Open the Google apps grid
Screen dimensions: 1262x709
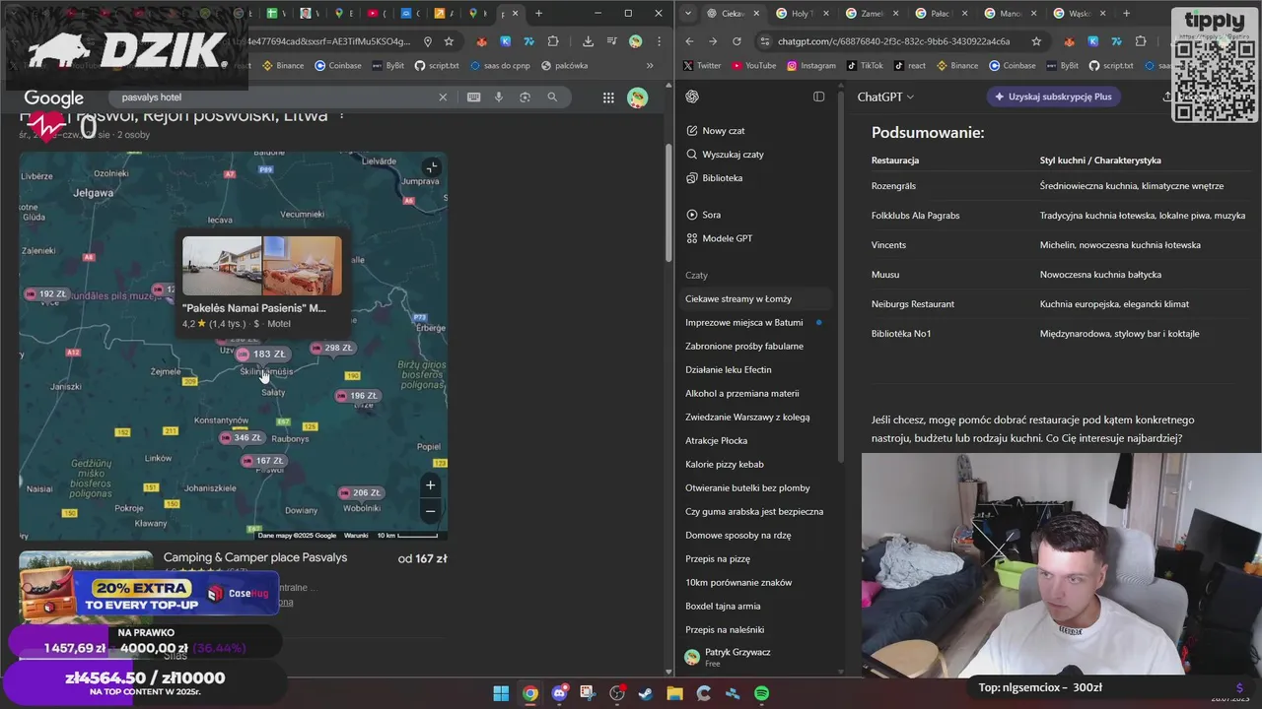pyautogui.click(x=608, y=97)
